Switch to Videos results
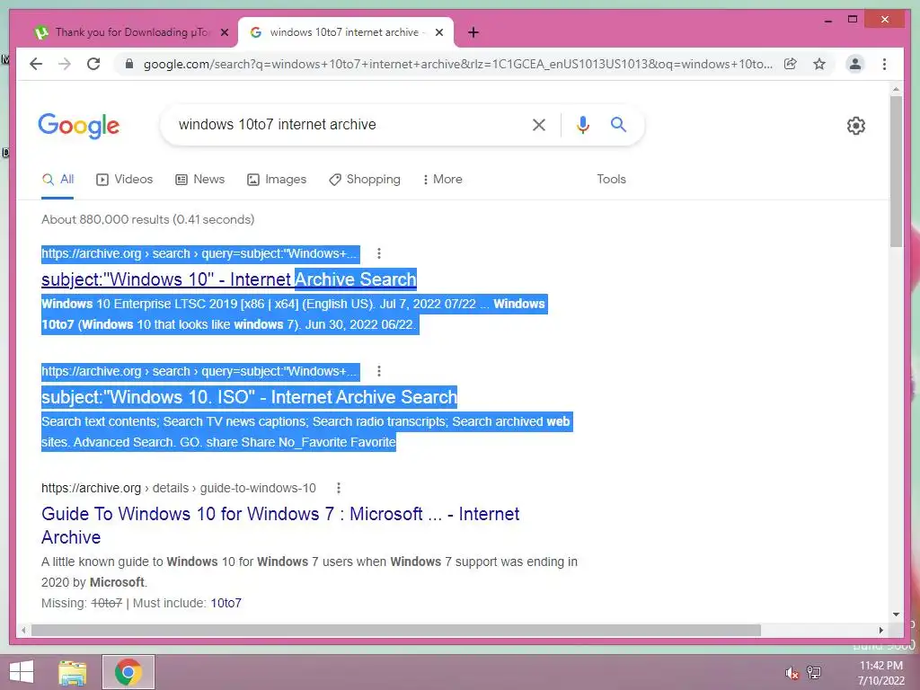 tap(124, 179)
